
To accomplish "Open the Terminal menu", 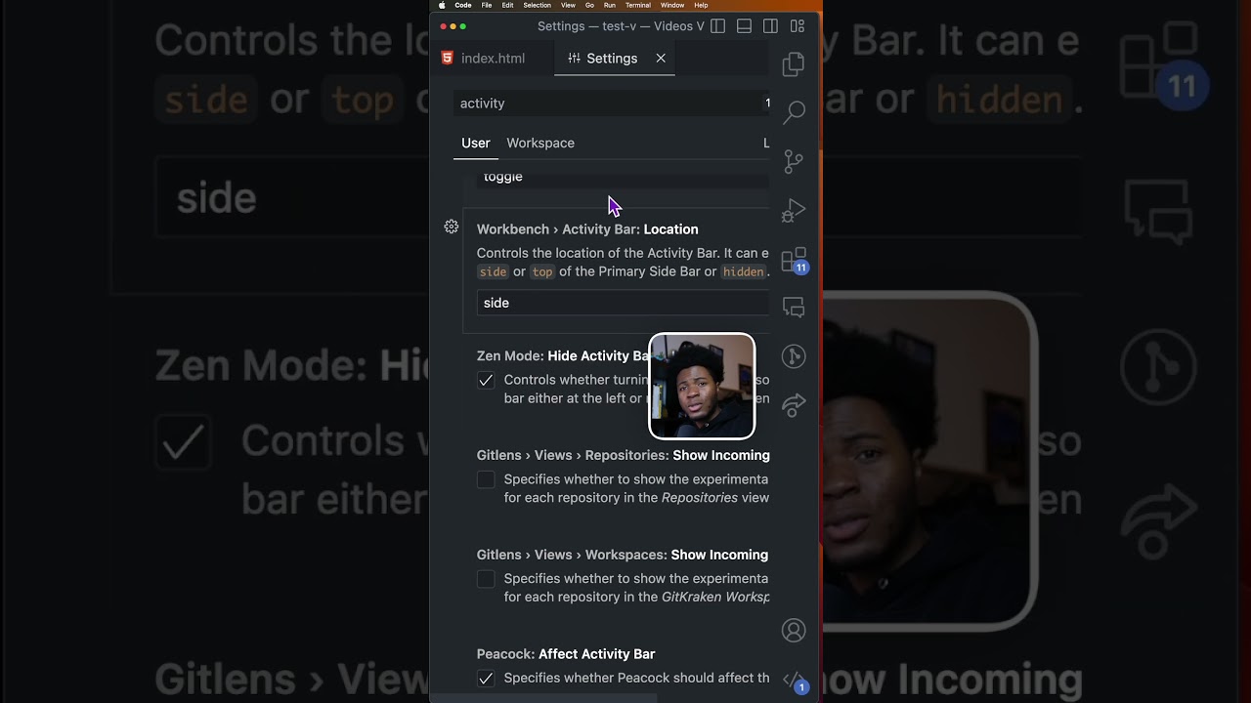I will pyautogui.click(x=638, y=5).
